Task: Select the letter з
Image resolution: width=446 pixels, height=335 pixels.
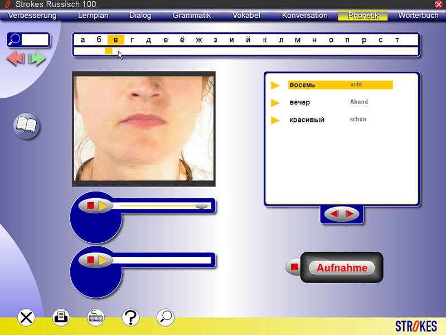Action: point(215,40)
